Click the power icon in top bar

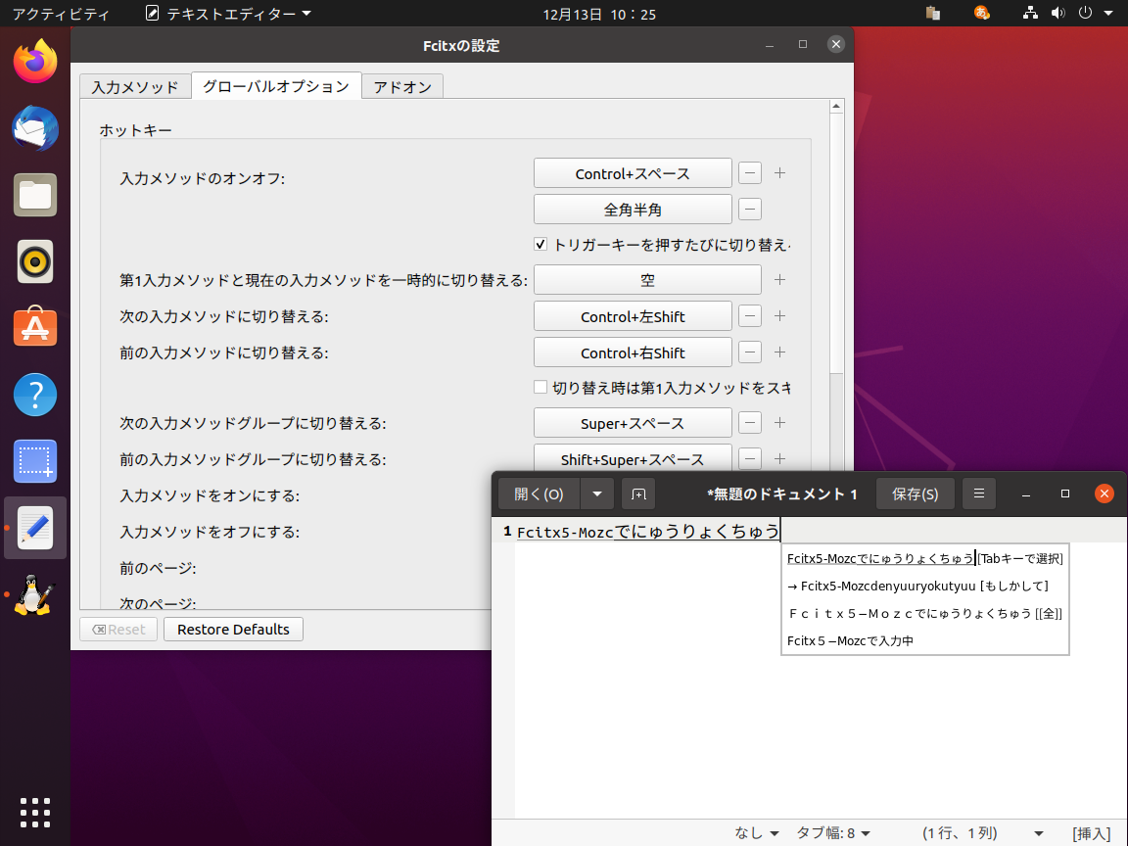(1086, 13)
